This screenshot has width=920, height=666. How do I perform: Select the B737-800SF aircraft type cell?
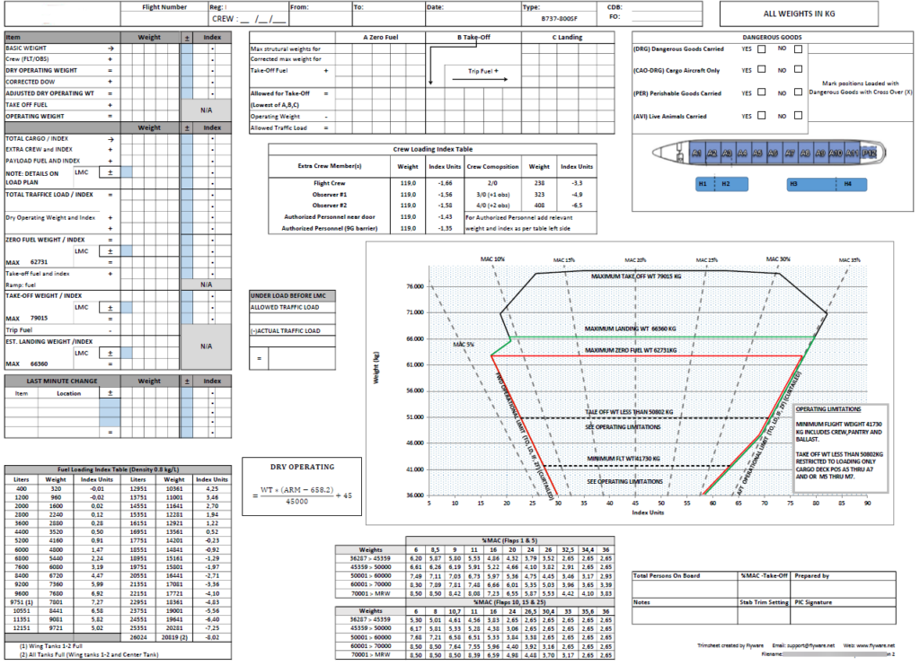tap(559, 19)
